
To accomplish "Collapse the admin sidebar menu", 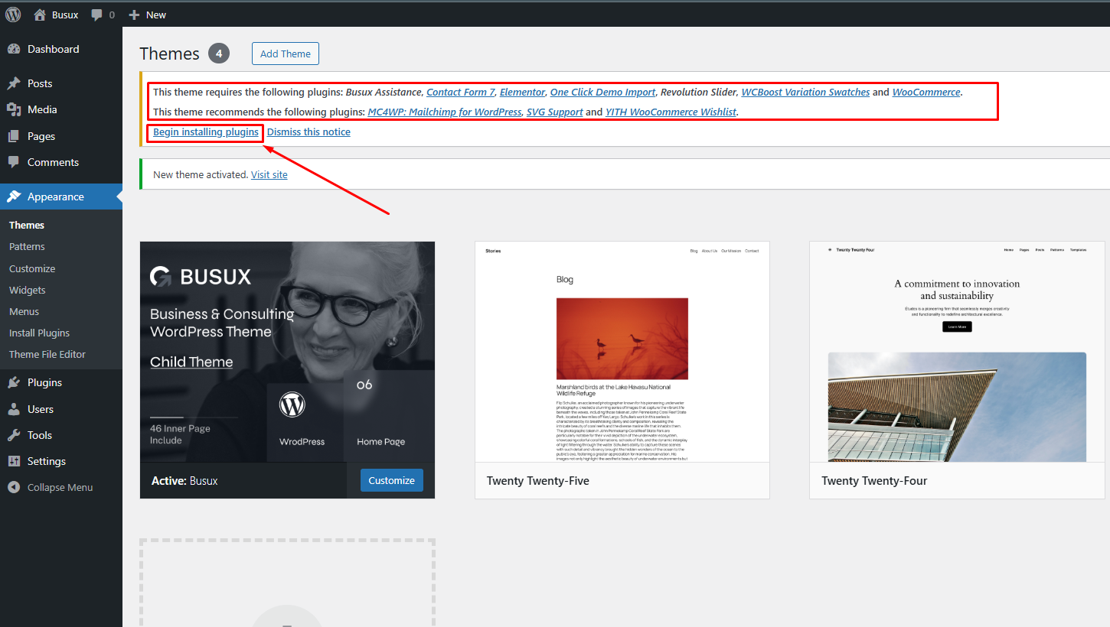I will pyautogui.click(x=61, y=487).
